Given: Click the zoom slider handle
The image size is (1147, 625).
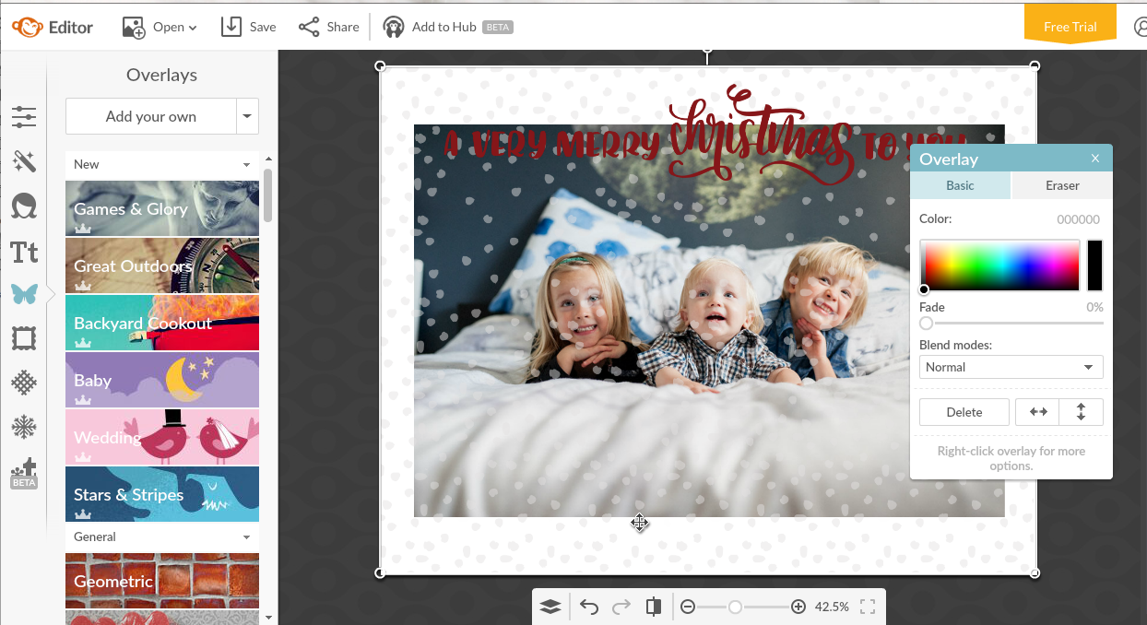Looking at the screenshot, I should pos(735,607).
